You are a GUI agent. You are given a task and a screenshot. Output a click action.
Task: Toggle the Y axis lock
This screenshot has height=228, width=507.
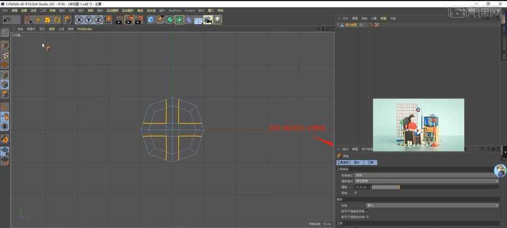[x=88, y=20]
